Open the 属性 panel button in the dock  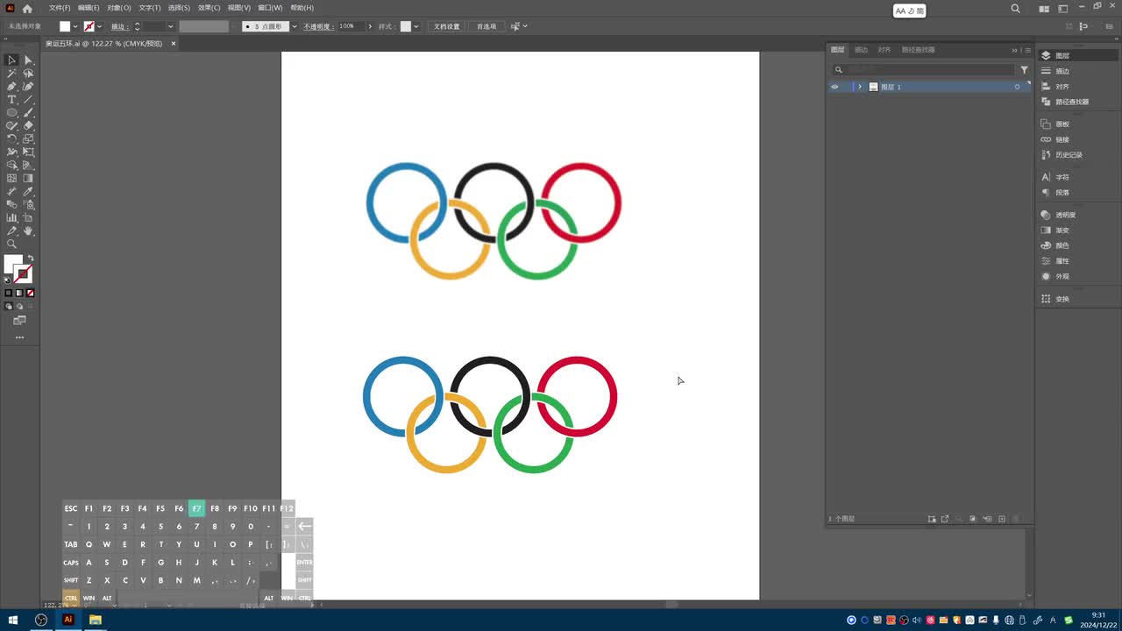1055,261
